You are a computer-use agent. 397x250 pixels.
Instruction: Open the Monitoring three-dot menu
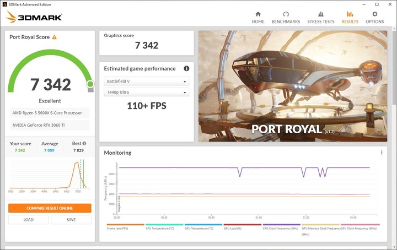coord(382,153)
